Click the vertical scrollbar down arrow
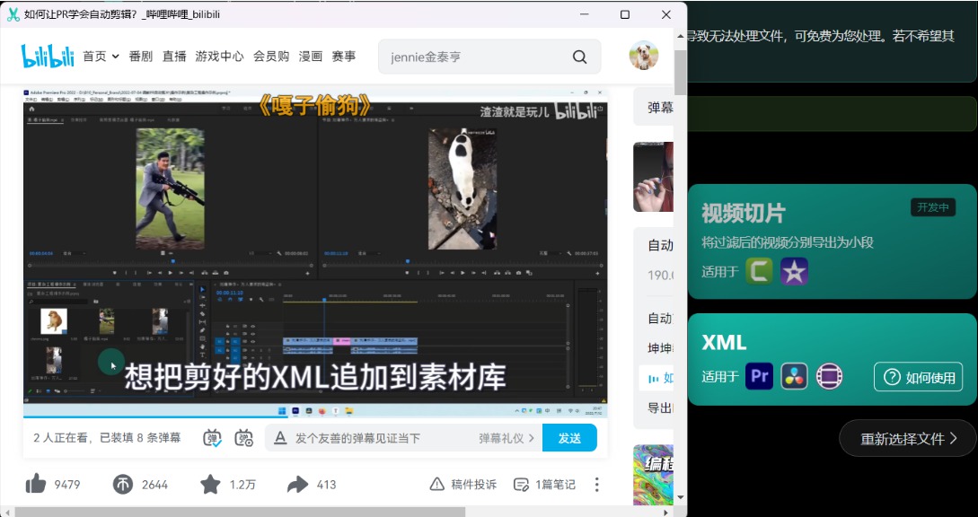This screenshot has height=517, width=978. (681, 497)
